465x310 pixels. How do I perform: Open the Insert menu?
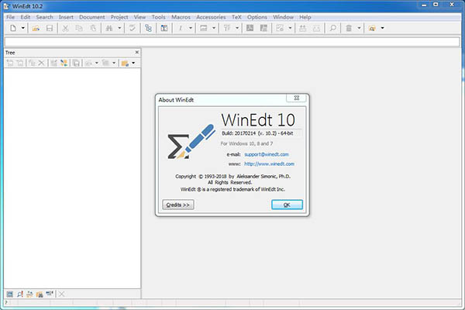pyautogui.click(x=66, y=17)
